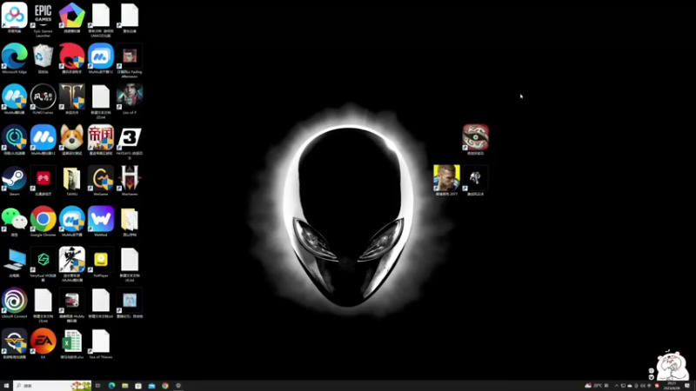Open Task View on the taskbar
The image size is (696, 391).
pos(98,386)
